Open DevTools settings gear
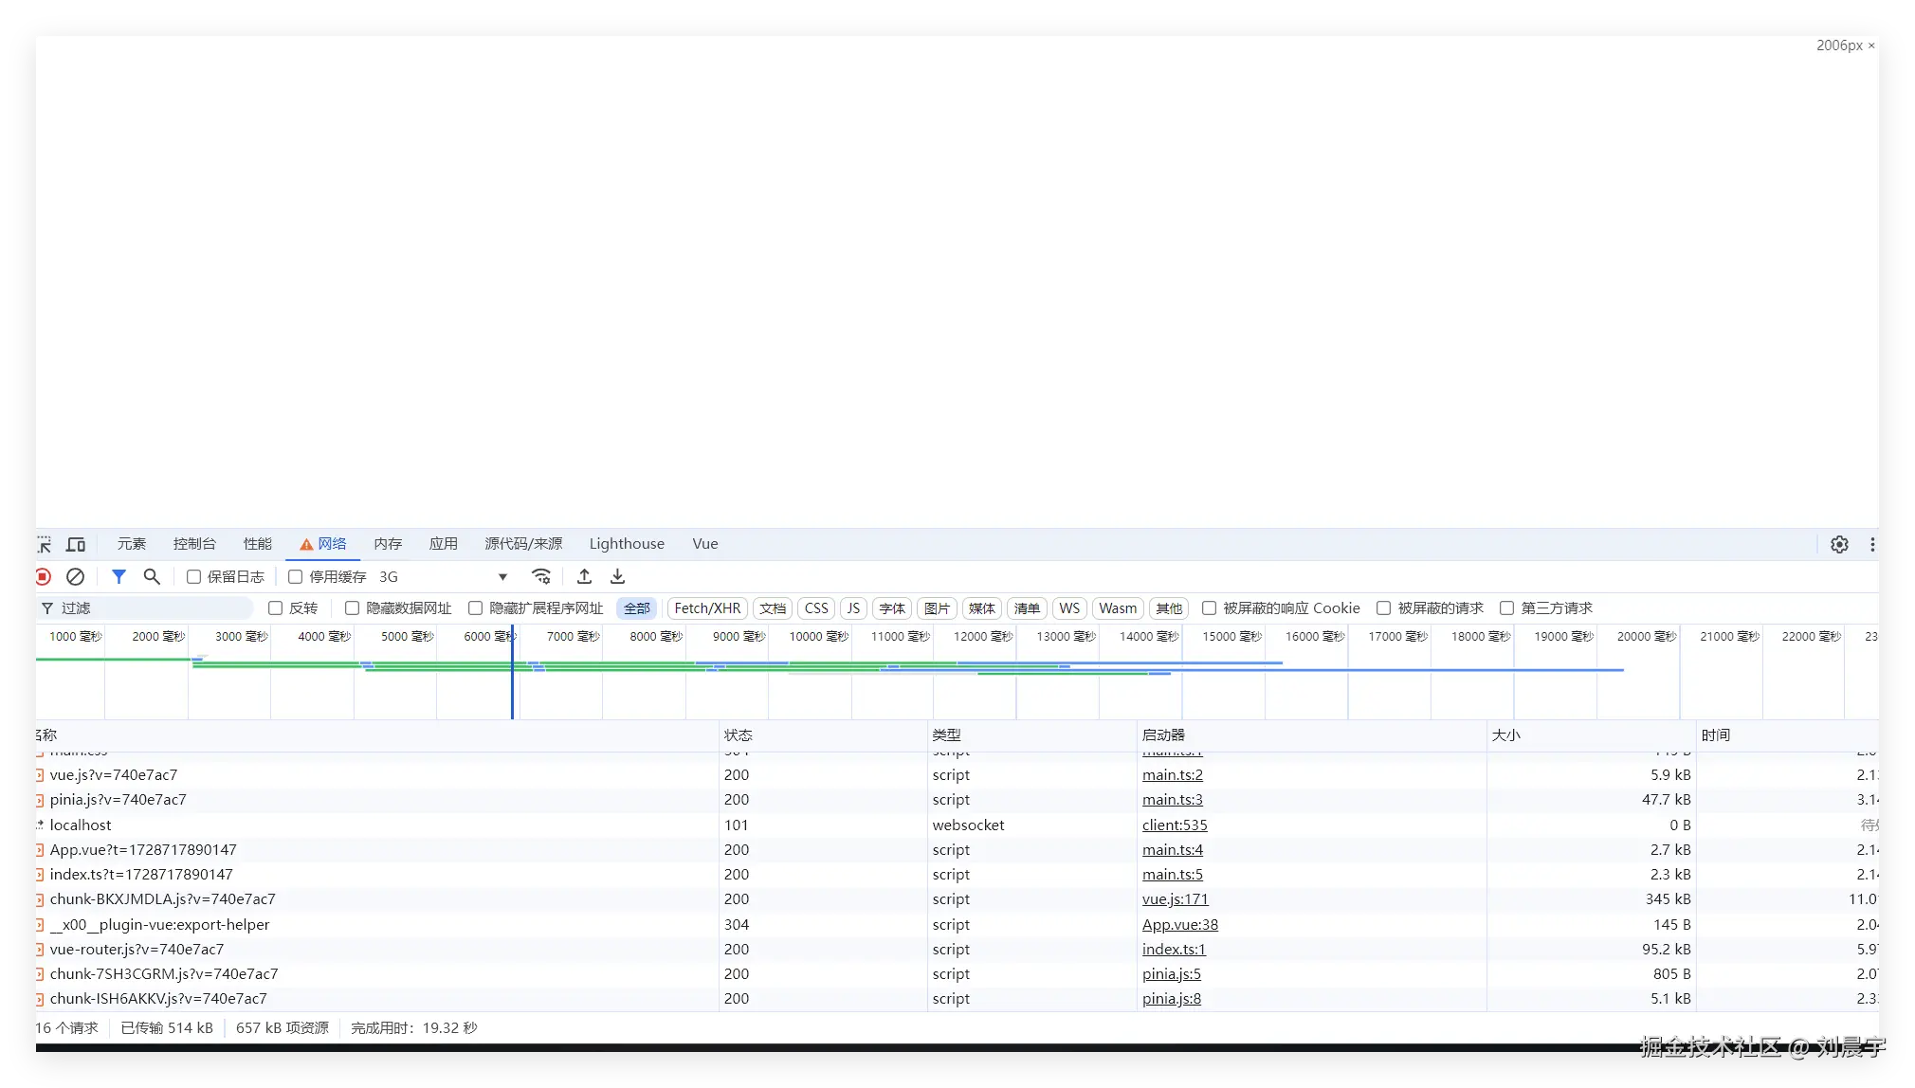 (1839, 544)
